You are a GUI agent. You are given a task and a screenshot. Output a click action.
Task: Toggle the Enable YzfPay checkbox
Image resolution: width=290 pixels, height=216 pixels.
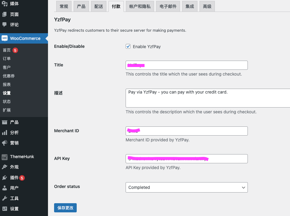click(x=128, y=46)
